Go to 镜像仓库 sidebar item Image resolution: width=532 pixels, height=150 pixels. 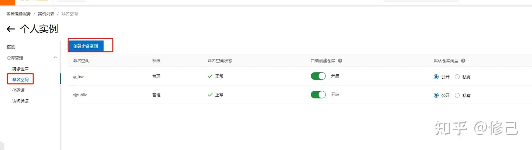[20, 69]
